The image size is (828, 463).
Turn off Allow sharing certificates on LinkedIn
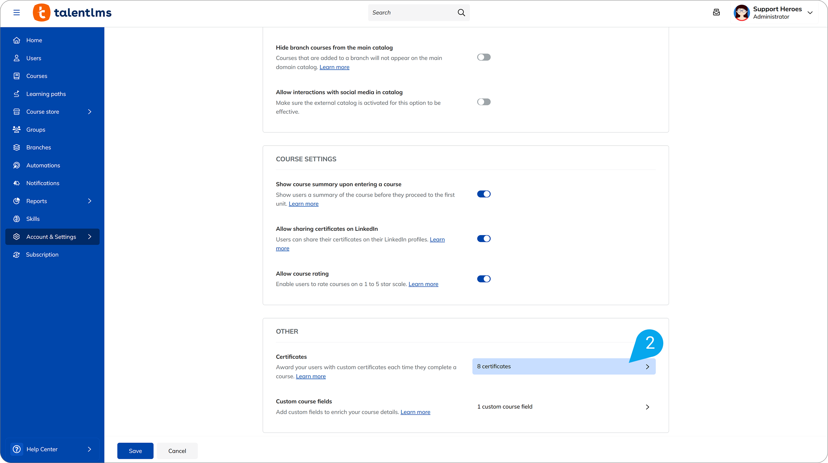[x=483, y=239]
